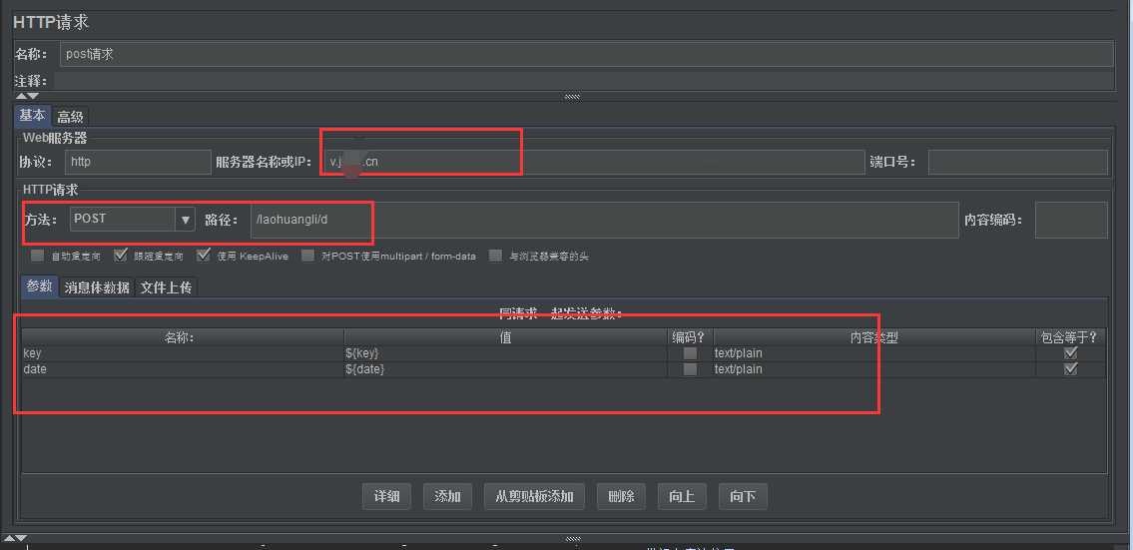Click the down-arrow split-pane expander above the 基本 tab

coord(33,96)
